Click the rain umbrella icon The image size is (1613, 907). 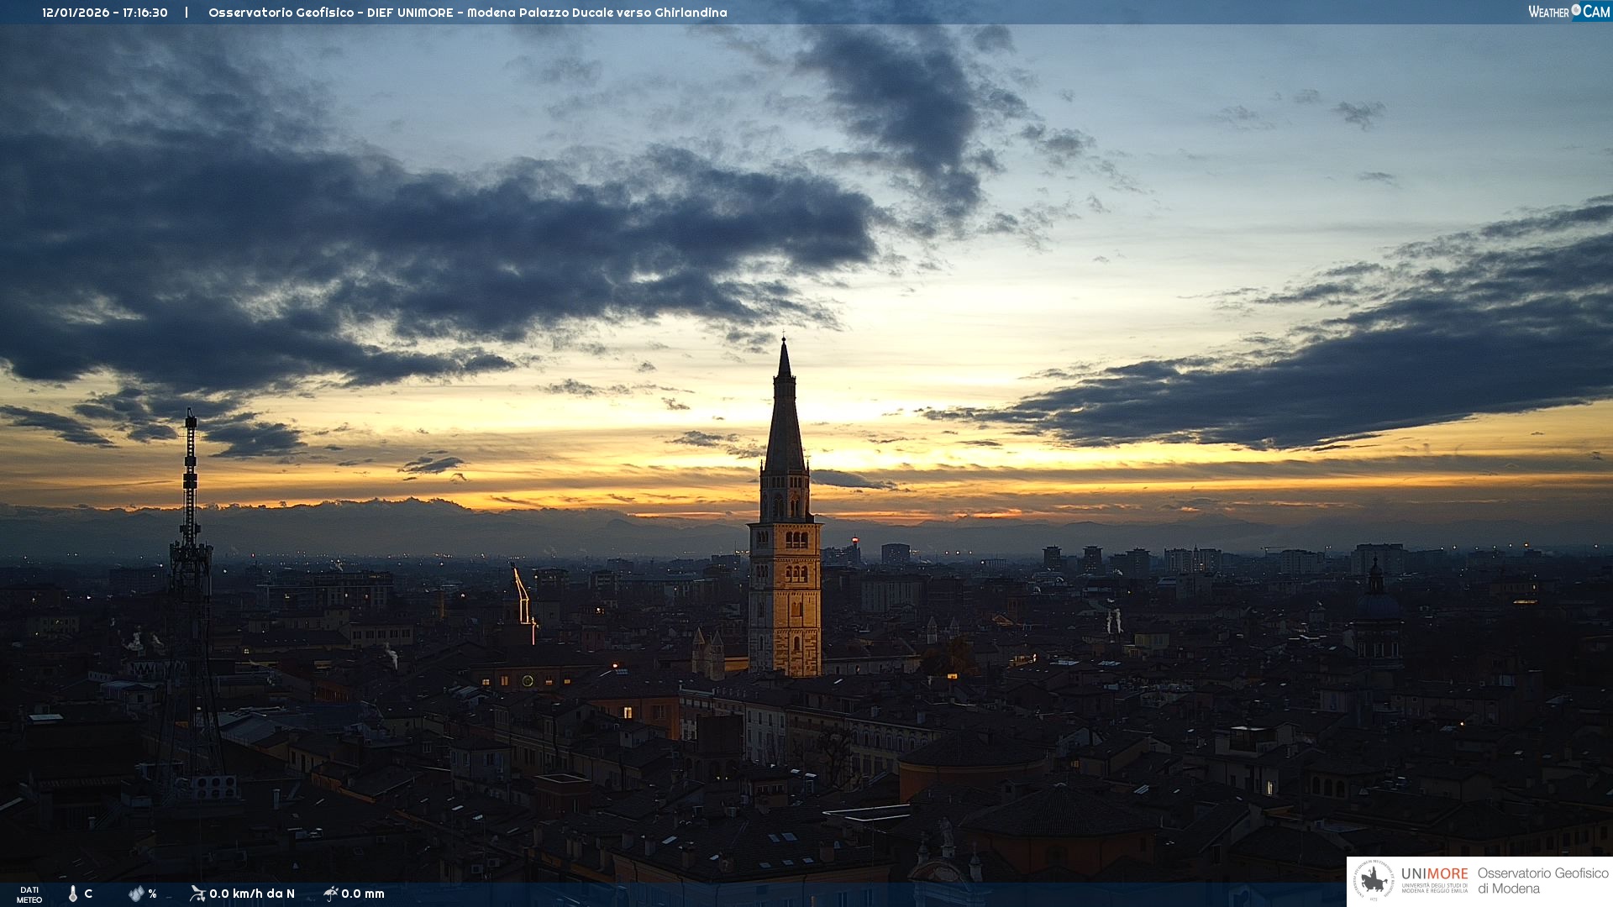tap(331, 894)
